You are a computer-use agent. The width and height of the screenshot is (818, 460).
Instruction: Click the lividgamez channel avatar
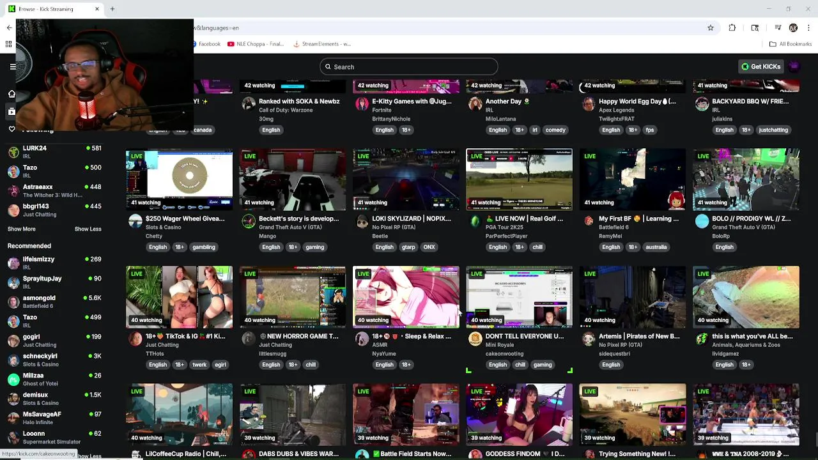point(702,339)
